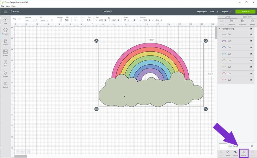Click the Rotate icon in the toolbar
This screenshot has width=257, height=158.
125,20
